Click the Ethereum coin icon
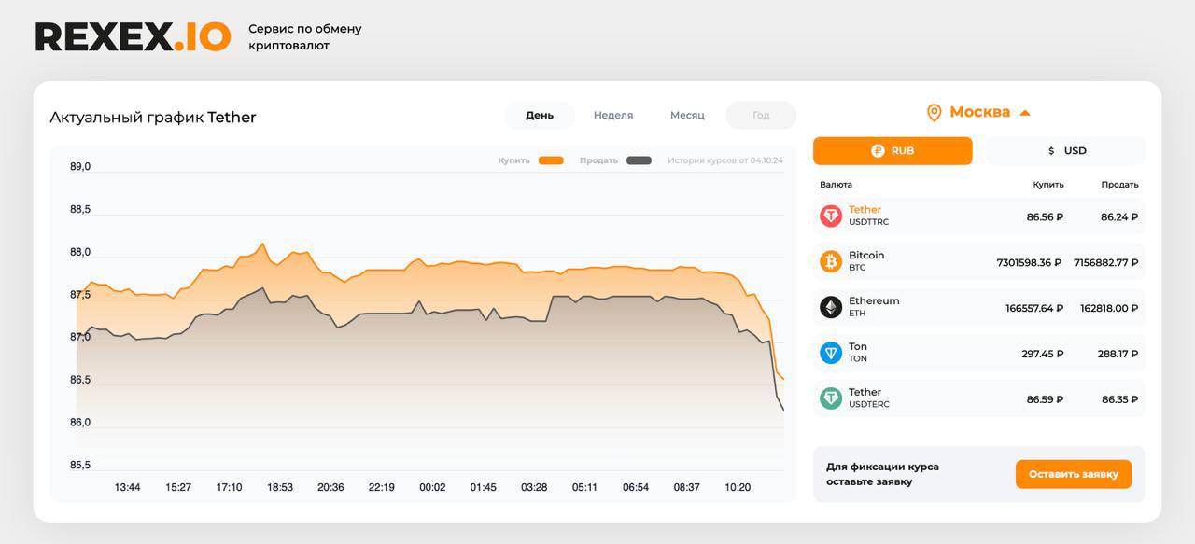This screenshot has height=544, width=1195. pyautogui.click(x=831, y=307)
